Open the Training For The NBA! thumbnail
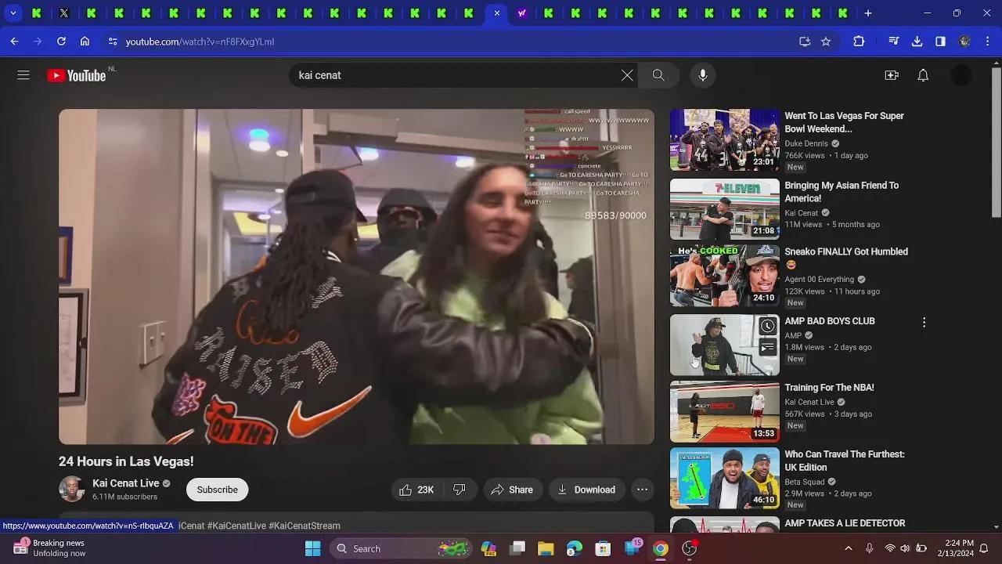 [x=725, y=411]
